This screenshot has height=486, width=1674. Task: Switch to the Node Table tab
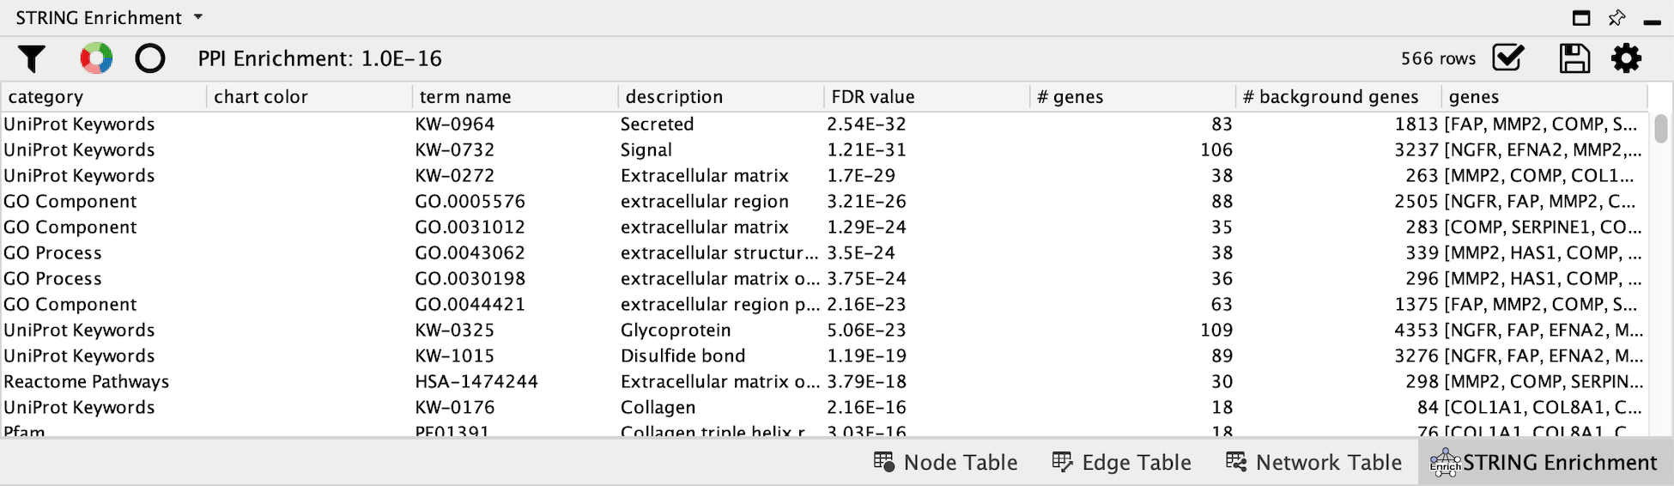pyautogui.click(x=945, y=463)
